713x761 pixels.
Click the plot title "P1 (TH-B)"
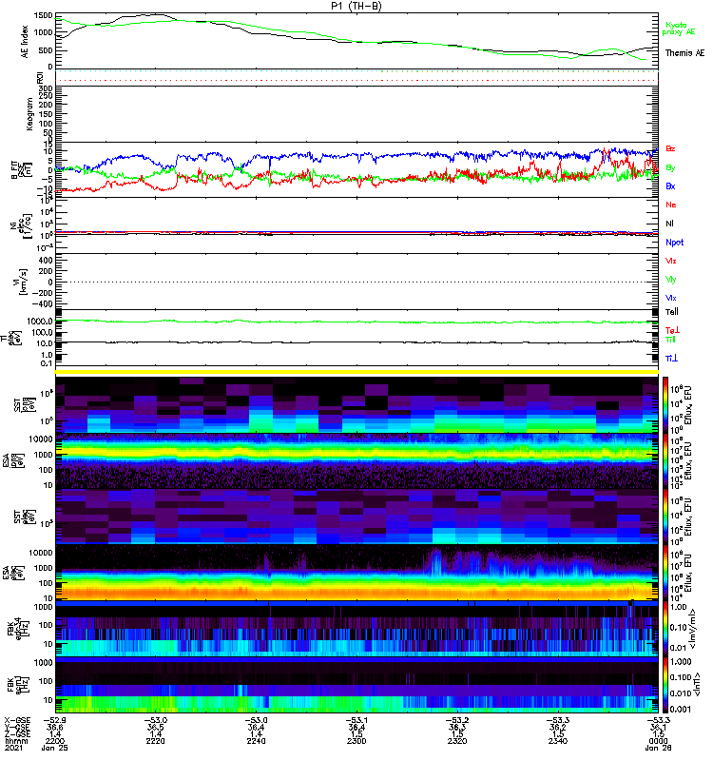pyautogui.click(x=356, y=6)
